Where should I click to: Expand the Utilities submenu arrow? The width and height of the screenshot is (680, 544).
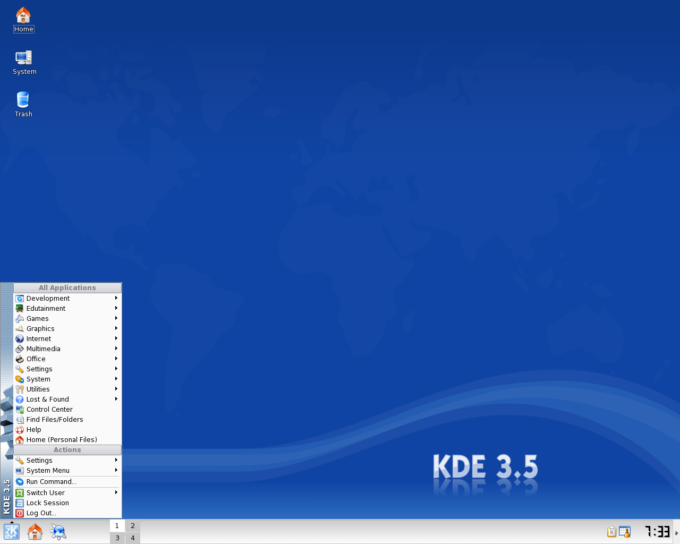tap(116, 389)
